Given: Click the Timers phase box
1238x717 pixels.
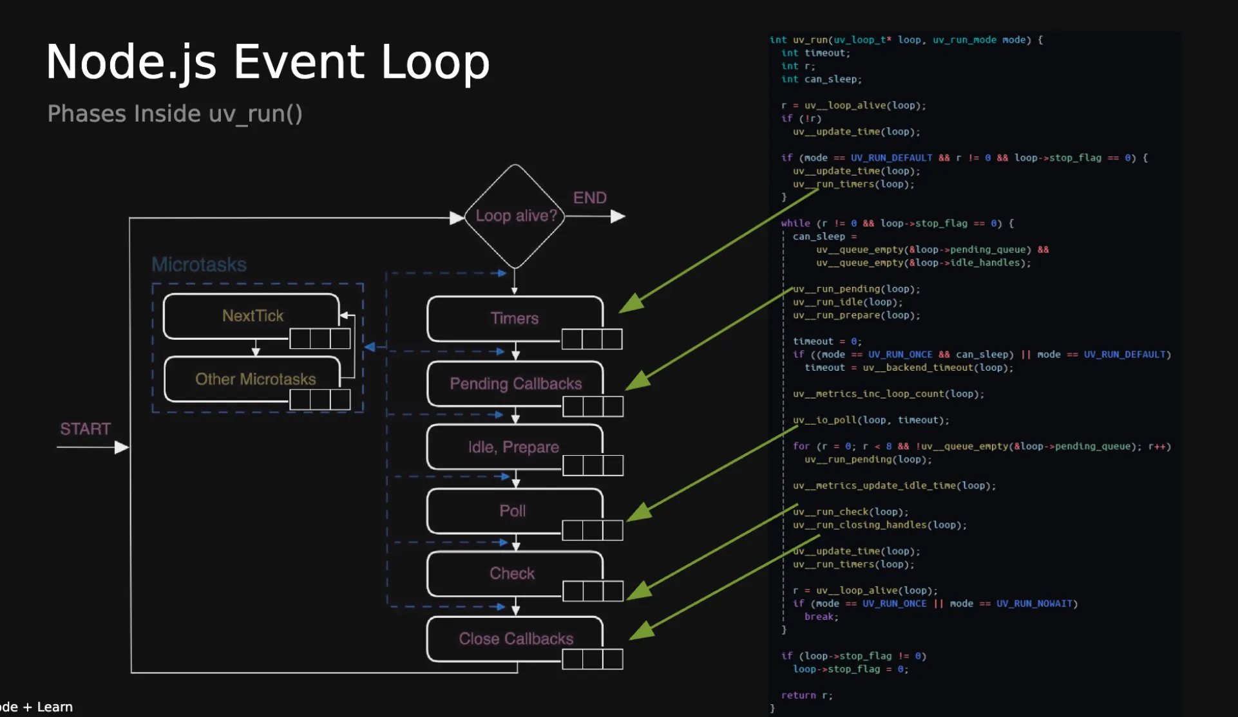Looking at the screenshot, I should coord(515,319).
